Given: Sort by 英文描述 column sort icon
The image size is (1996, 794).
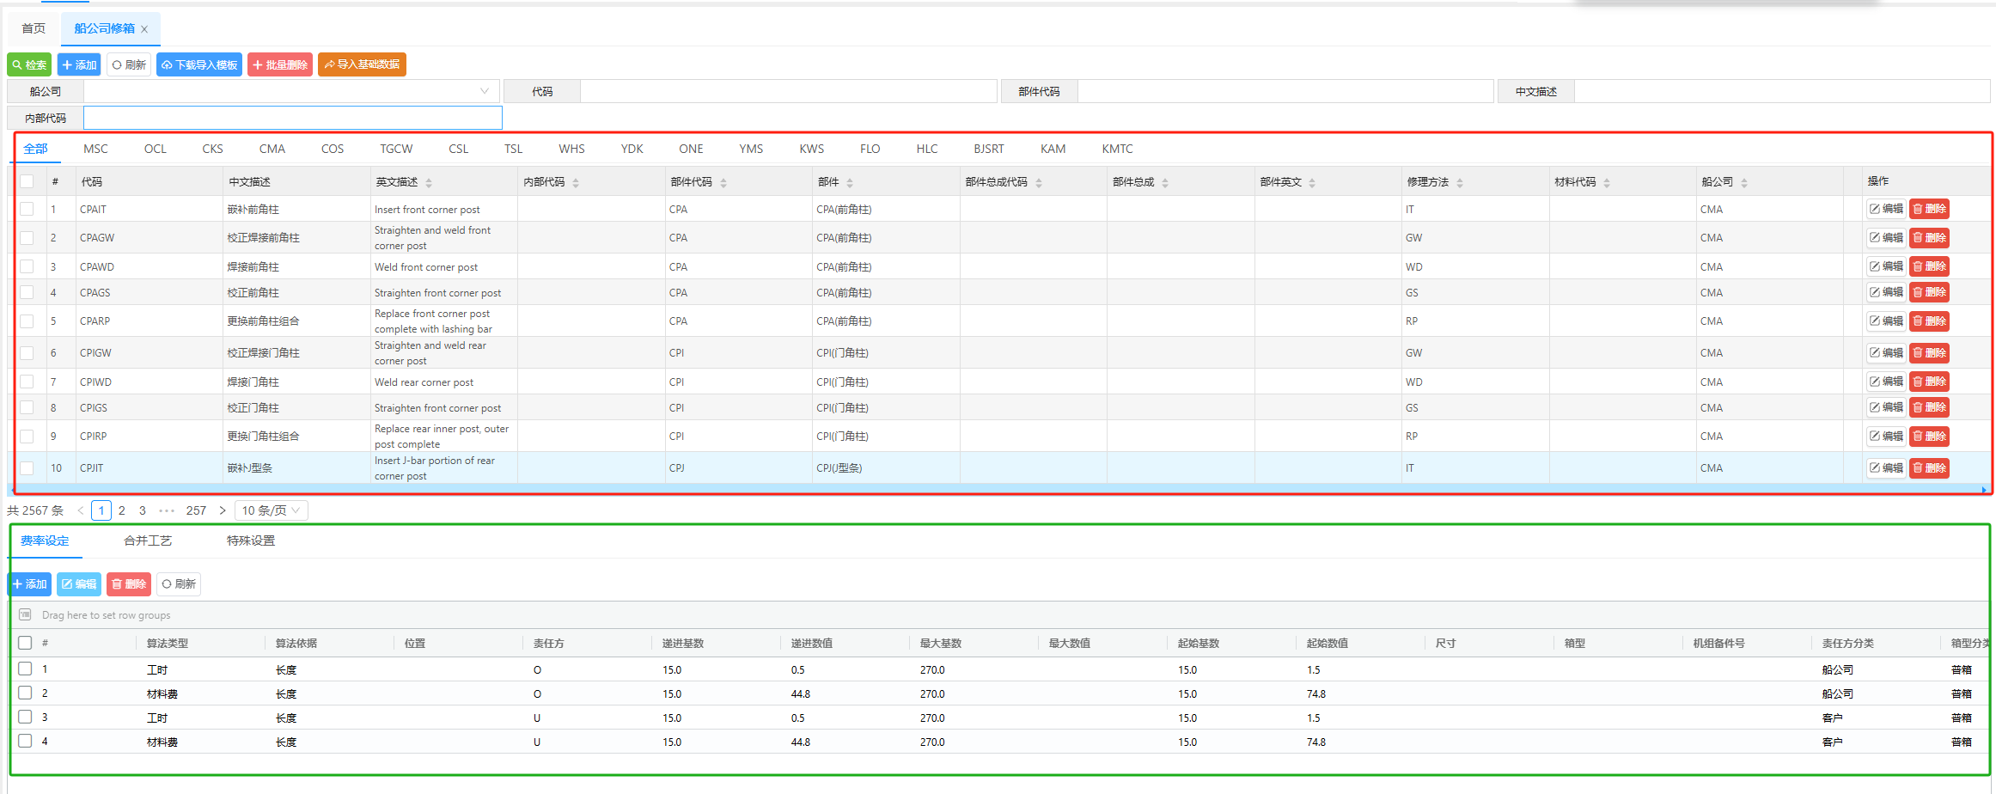Looking at the screenshot, I should point(429,183).
